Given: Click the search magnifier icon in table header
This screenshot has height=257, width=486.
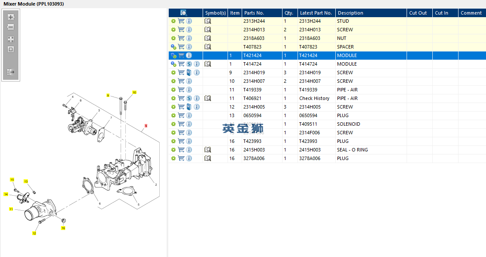Looking at the screenshot, I should point(184,13).
